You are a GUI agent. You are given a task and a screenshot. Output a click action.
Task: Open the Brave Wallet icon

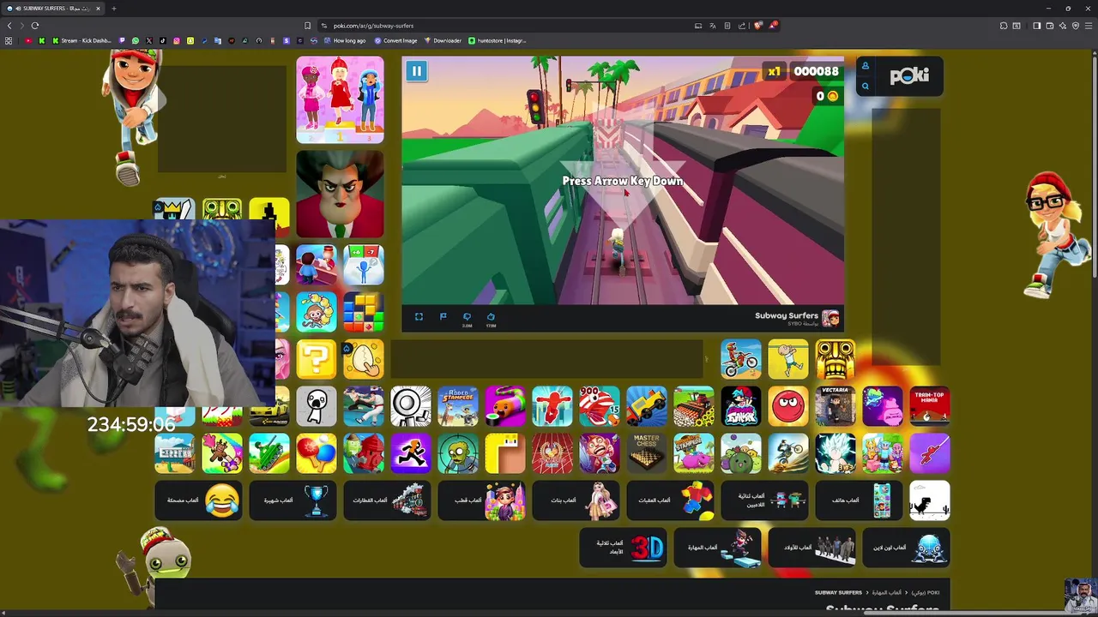point(1049,26)
